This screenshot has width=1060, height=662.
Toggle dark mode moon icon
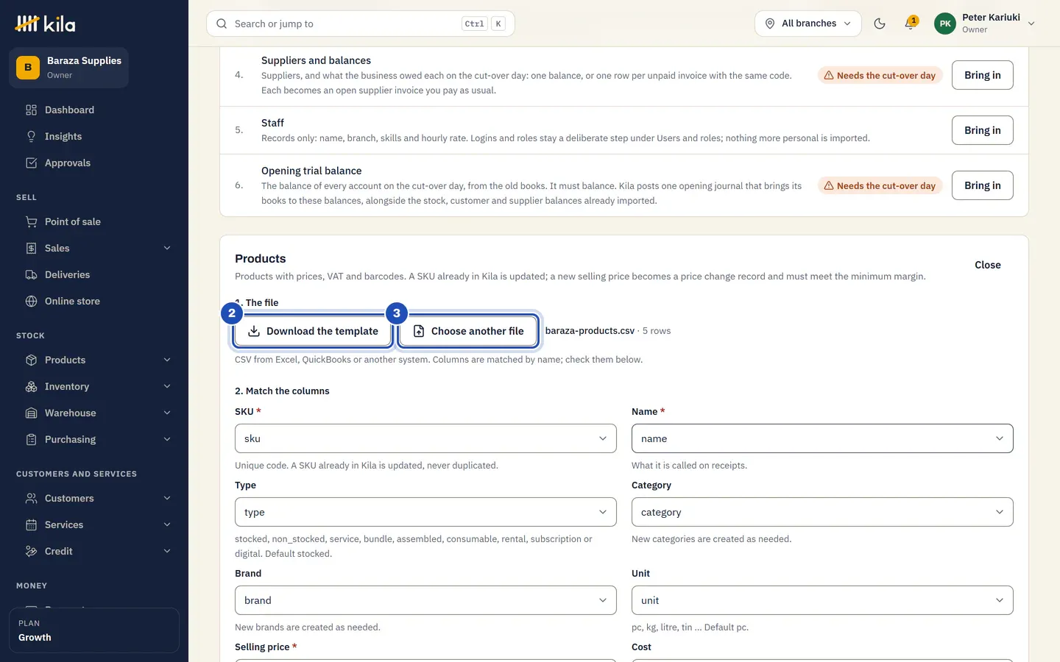880,24
